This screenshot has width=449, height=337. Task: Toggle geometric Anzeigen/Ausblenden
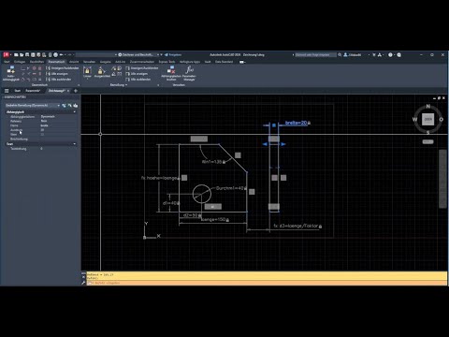pos(62,68)
